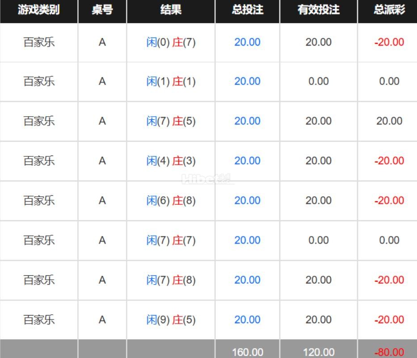Screen dimensions: 417x358
Task: Open blue 20.00 total bet for 闲(7) 庄(8)
Action: click(x=247, y=280)
